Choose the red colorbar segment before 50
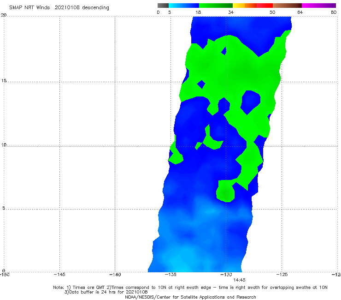Screen dimensions: 341x300 tap(265, 6)
